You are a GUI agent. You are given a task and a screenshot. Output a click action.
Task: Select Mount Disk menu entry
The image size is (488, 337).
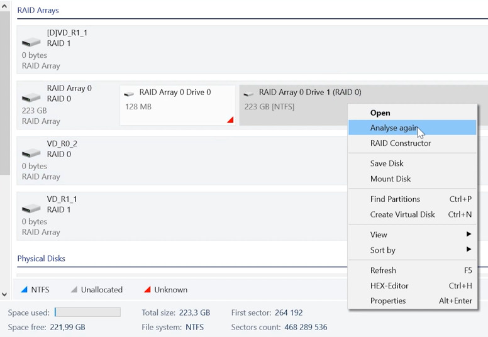[x=413, y=179]
